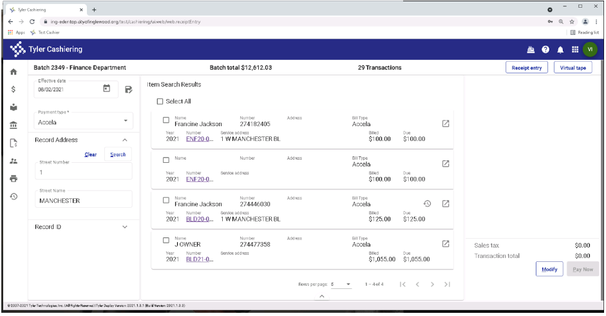606x316 pixels.
Task: Go to next results page
Action: [432, 284]
